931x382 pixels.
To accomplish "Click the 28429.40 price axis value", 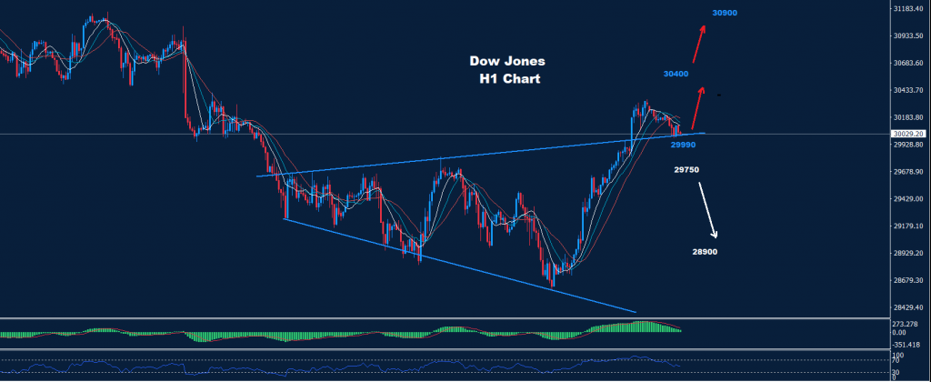I will [908, 307].
